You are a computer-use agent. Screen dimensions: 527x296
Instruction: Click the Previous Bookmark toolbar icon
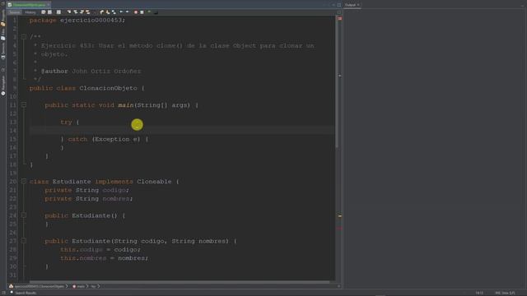pyautogui.click(x=101, y=12)
